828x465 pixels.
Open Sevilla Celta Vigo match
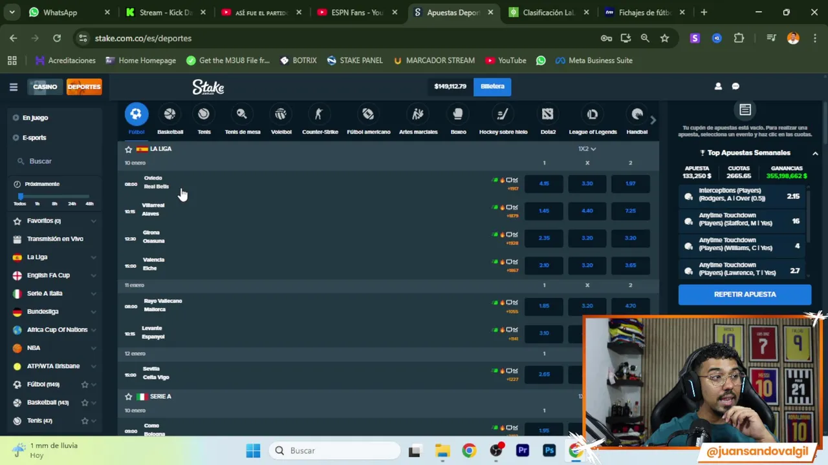tap(156, 373)
